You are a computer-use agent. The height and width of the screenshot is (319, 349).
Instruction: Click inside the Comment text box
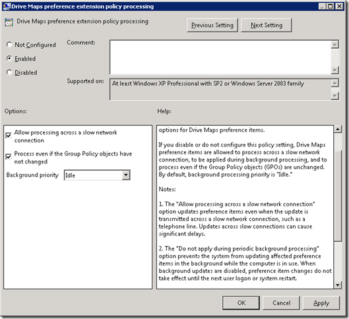(220, 57)
